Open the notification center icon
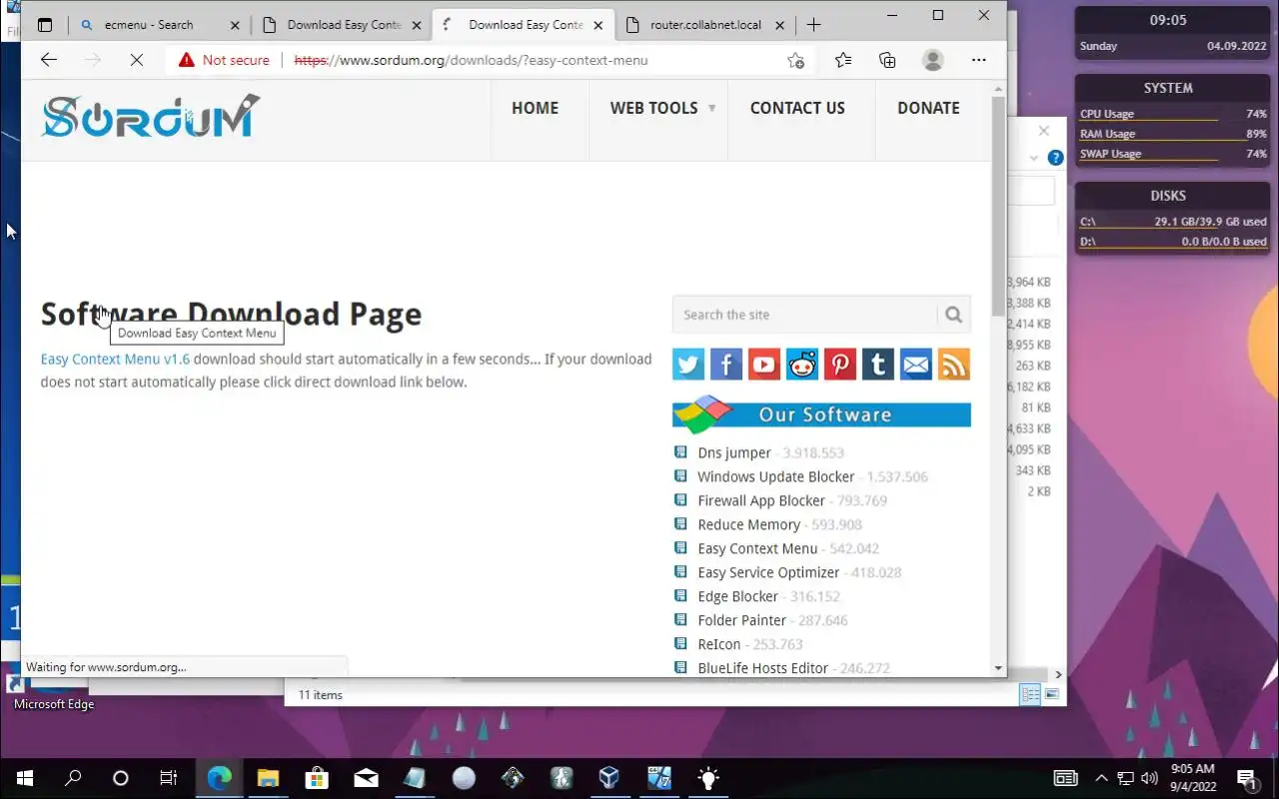 (1247, 778)
